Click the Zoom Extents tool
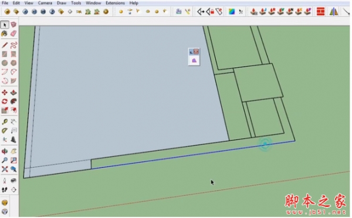352x218 pixels. tap(5, 169)
